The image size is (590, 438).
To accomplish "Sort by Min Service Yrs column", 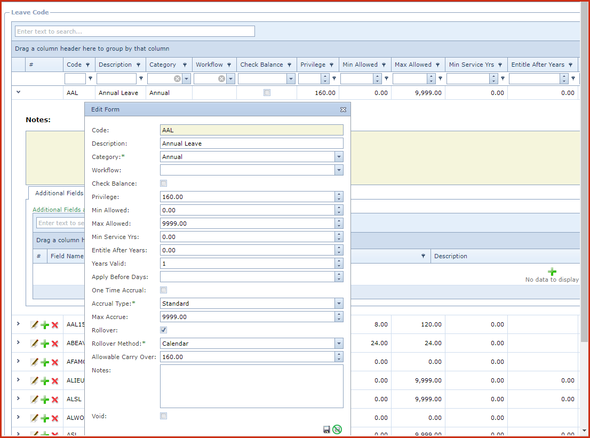I will coord(472,65).
